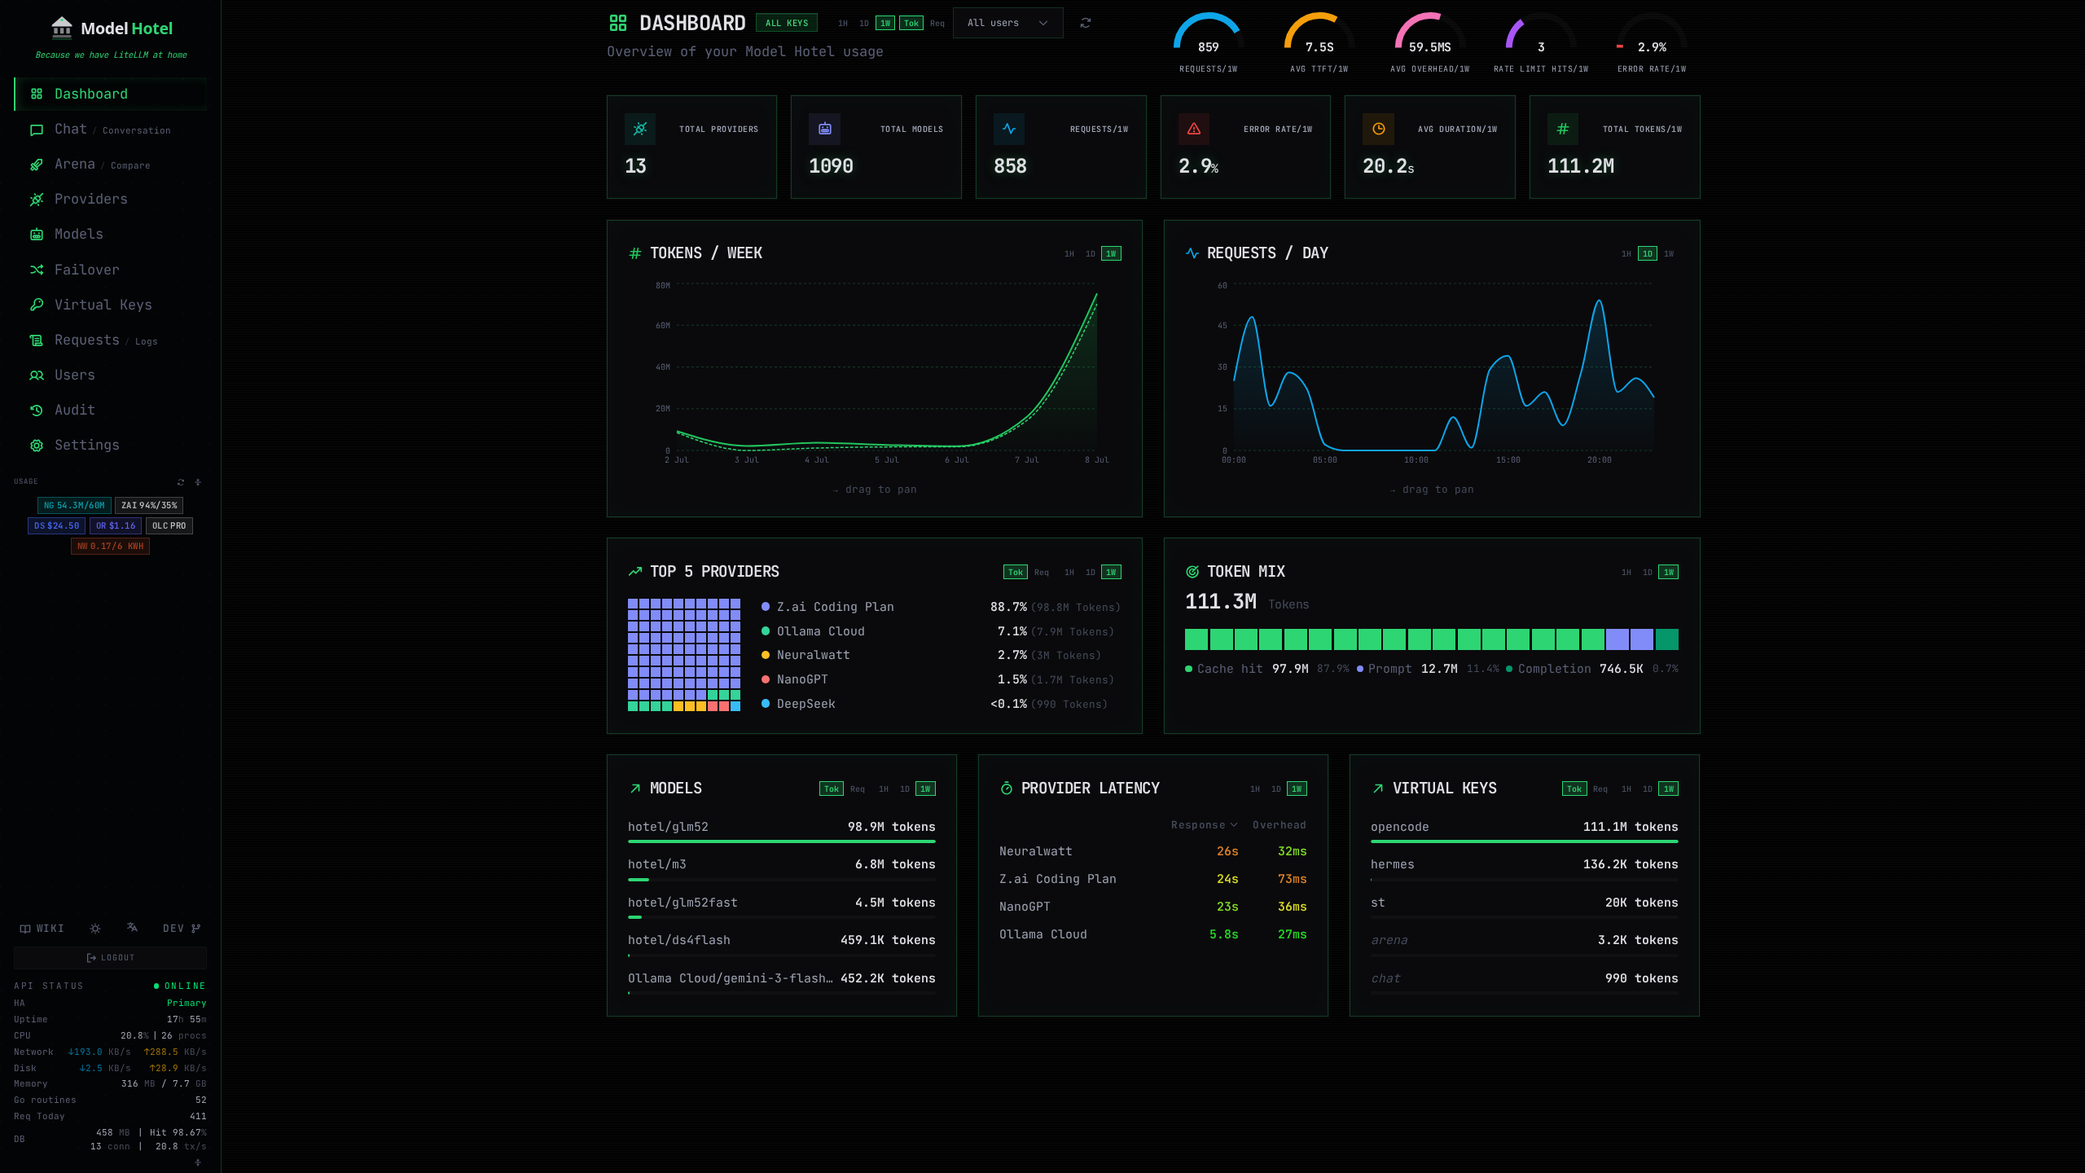Click the dashboard refresh icon beside All users
The height and width of the screenshot is (1173, 2085).
point(1086,23)
